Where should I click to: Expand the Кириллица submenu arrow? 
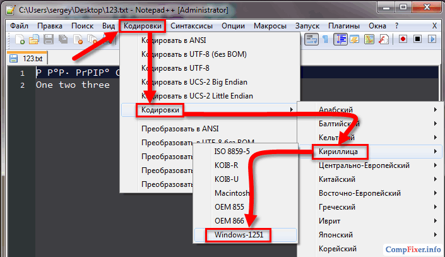coord(436,152)
